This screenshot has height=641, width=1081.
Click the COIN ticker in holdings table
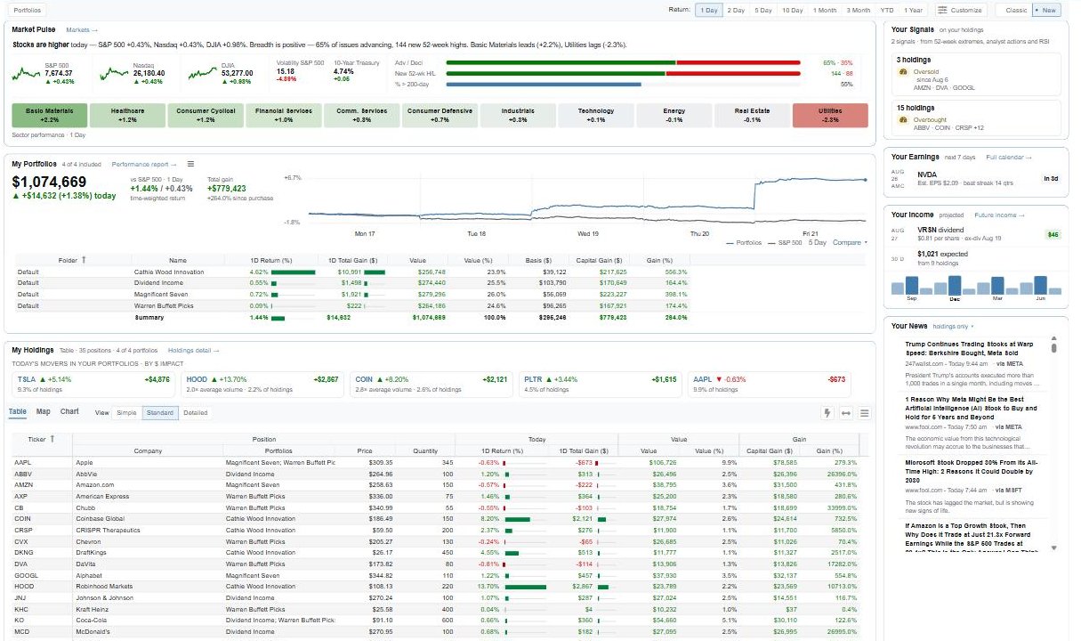pos(22,518)
